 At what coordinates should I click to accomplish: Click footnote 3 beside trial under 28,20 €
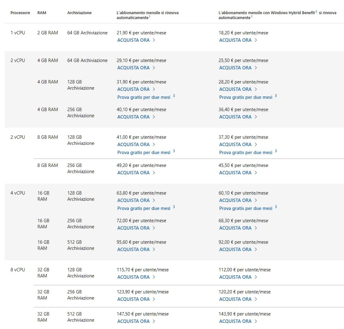point(276,96)
